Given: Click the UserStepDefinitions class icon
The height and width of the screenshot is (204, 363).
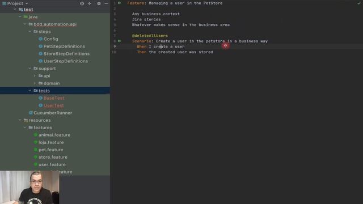Looking at the screenshot, I should [40, 61].
